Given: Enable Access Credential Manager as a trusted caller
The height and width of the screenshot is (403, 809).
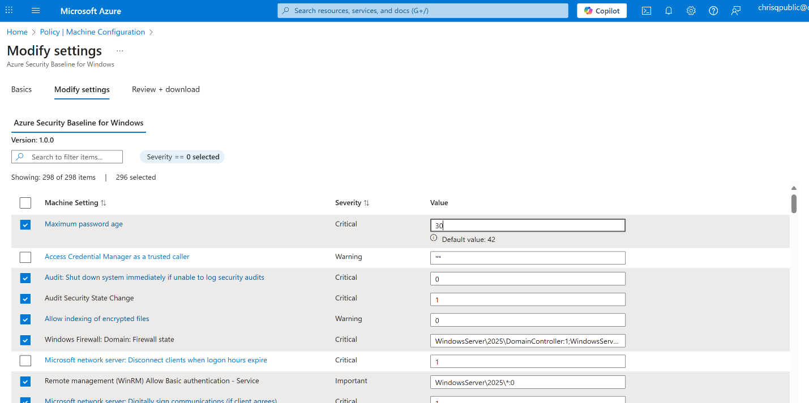Looking at the screenshot, I should (25, 257).
